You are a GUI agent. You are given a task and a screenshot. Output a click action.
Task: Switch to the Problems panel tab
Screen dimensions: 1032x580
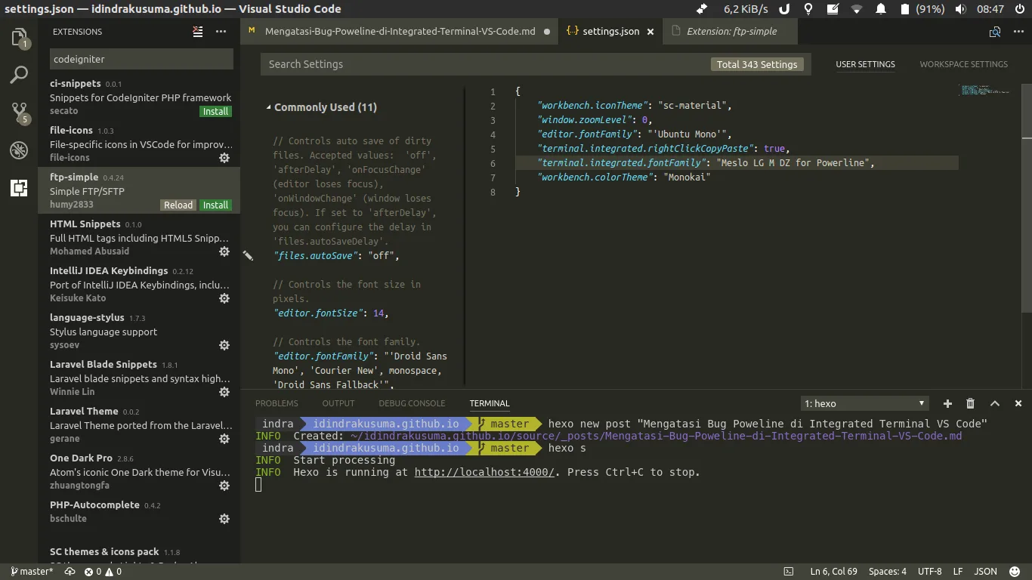point(277,403)
